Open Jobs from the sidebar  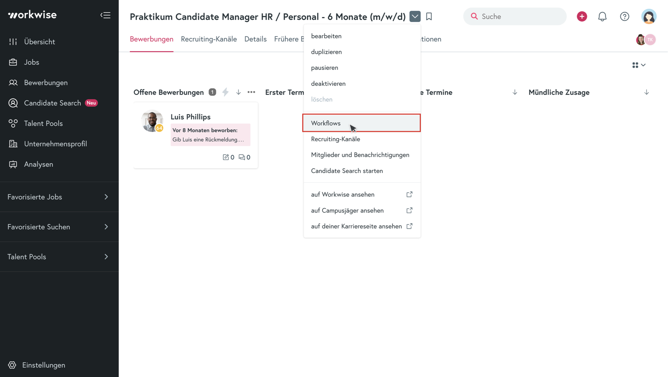click(31, 62)
